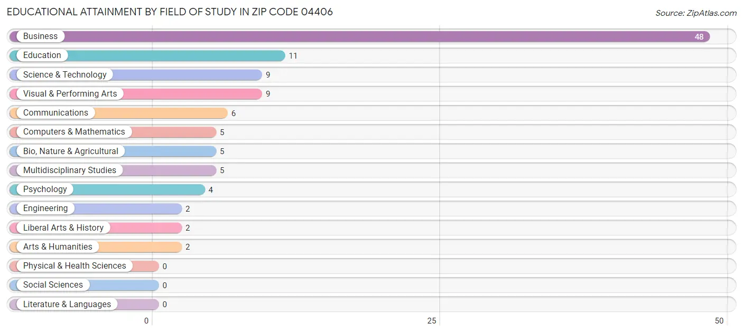The width and height of the screenshot is (743, 333).
Task: Click the Engineering label
Action: (x=45, y=208)
